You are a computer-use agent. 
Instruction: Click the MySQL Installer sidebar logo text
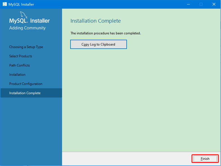[x=29, y=21]
